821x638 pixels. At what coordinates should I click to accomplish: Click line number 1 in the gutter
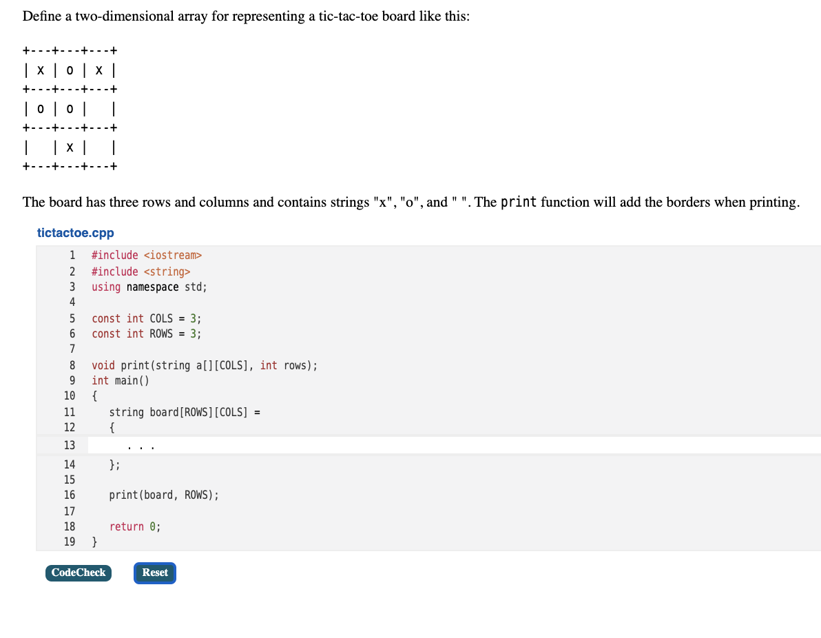(x=72, y=255)
